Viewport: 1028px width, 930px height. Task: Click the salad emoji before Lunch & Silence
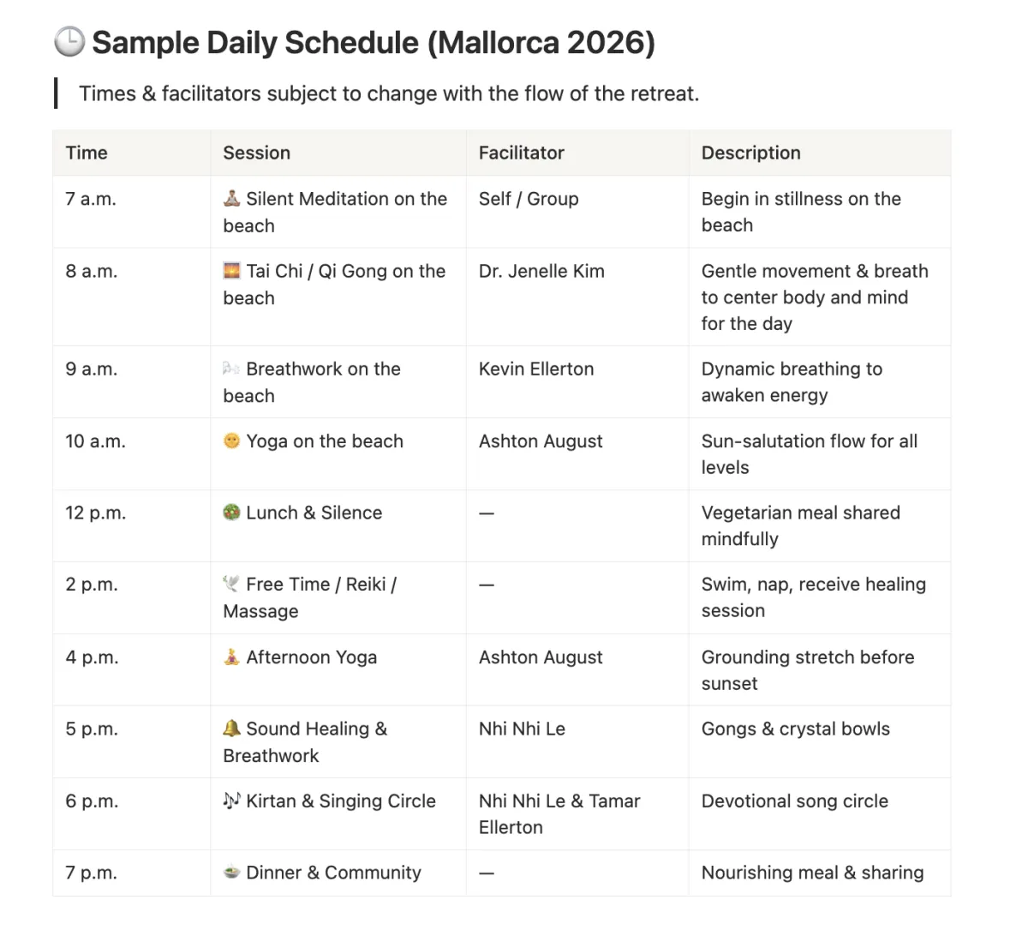click(231, 513)
